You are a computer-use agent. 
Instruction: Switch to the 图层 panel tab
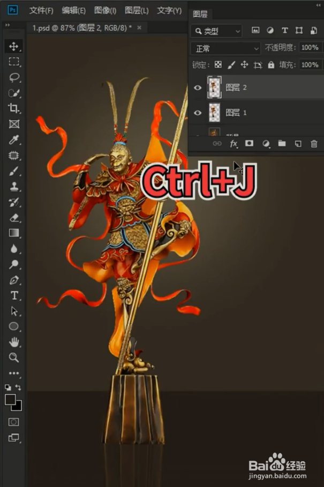point(200,14)
